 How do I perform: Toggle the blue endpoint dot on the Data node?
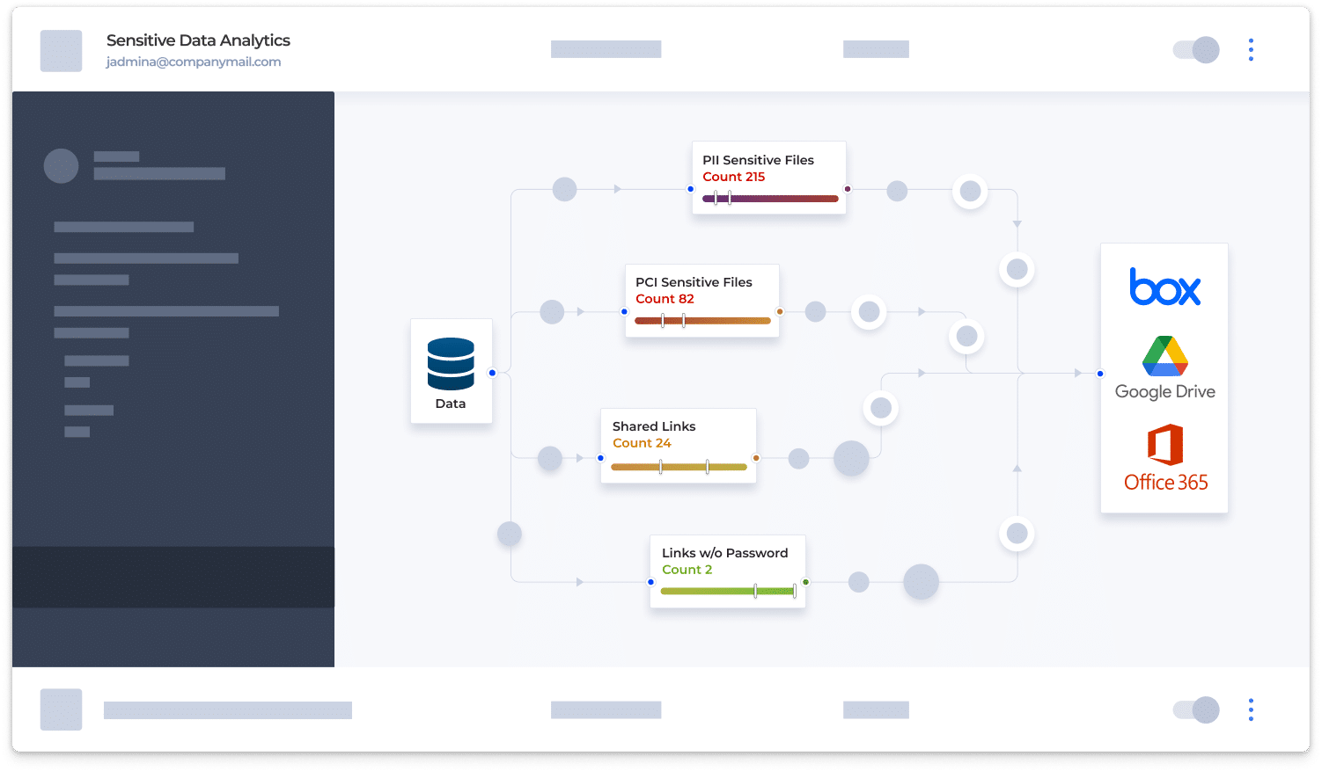tap(492, 372)
